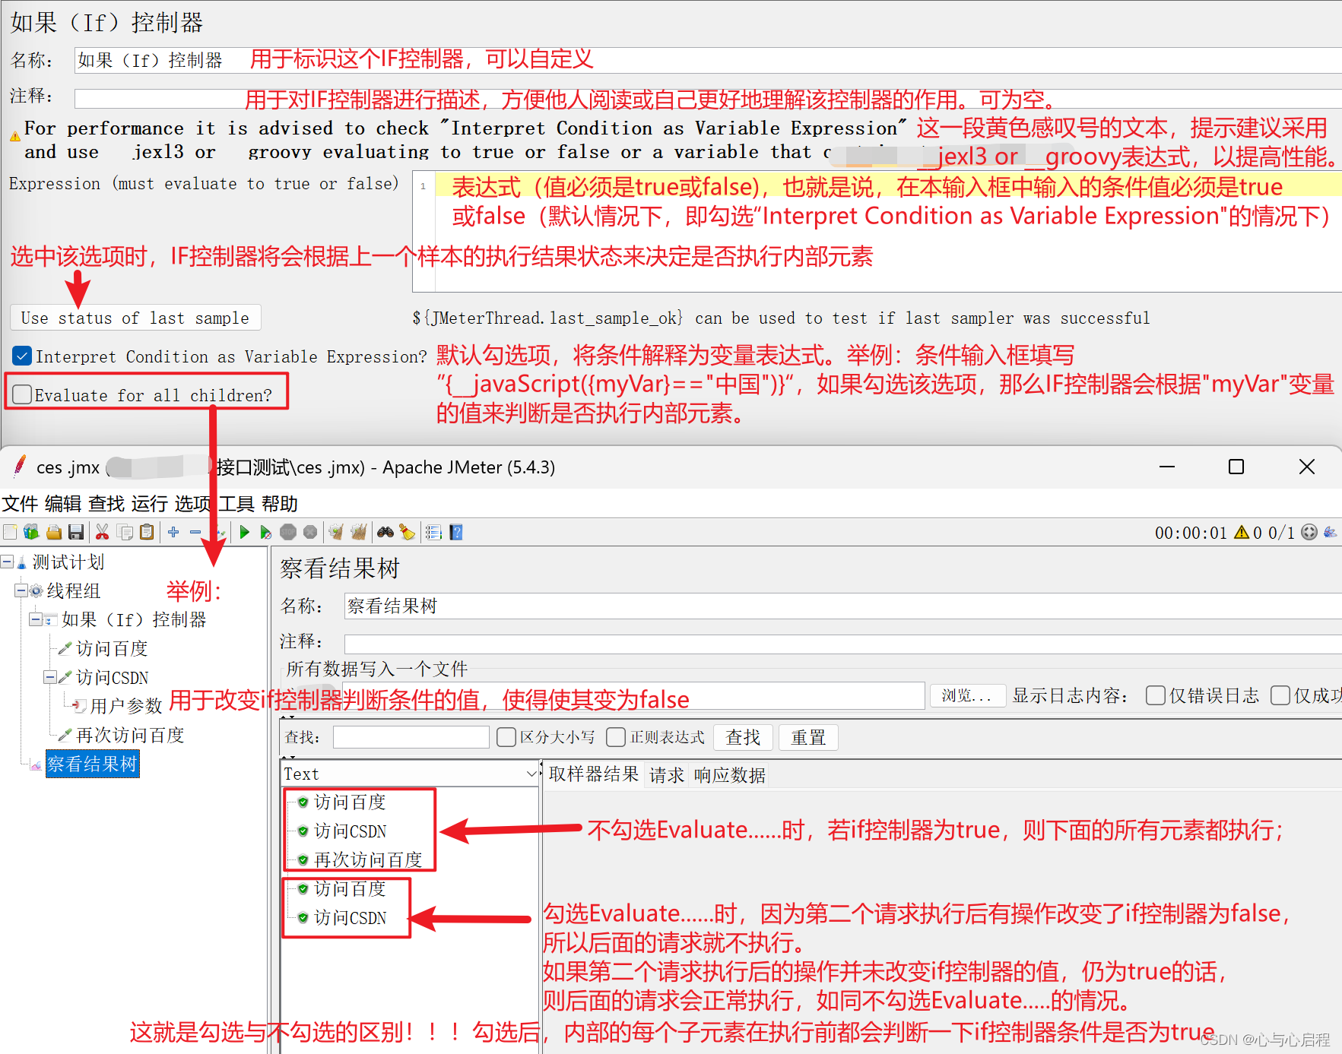Click the 察看结果树 名称 field
Screen dimensions: 1342x1054
843,606
